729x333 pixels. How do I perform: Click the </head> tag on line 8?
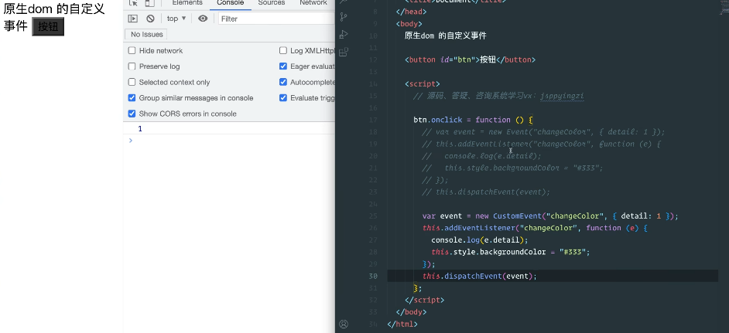[411, 12]
